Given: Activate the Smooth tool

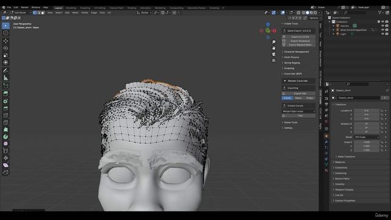Looking at the screenshot, I should click(5, 144).
